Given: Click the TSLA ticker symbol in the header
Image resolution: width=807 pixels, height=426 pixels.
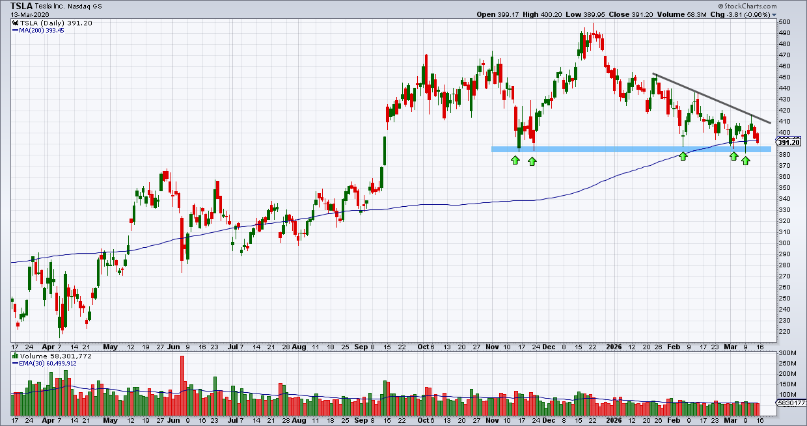Looking at the screenshot, I should [21, 5].
